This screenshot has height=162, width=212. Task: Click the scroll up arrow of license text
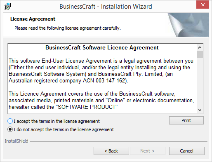pyautogui.click(x=200, y=47)
